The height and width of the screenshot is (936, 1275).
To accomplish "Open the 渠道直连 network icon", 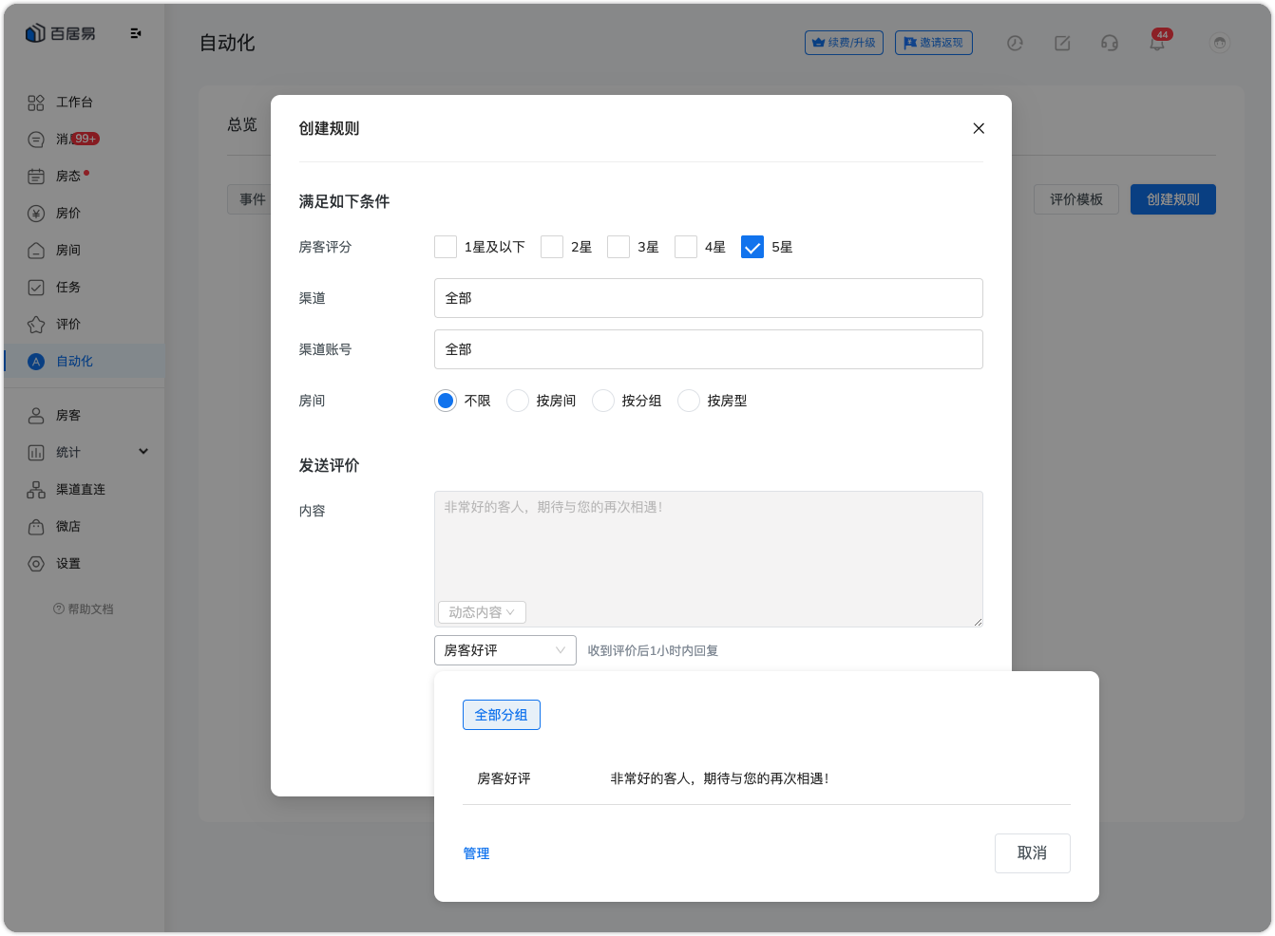I will tap(36, 490).
